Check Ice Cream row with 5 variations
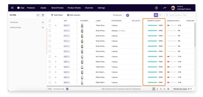 50,72
